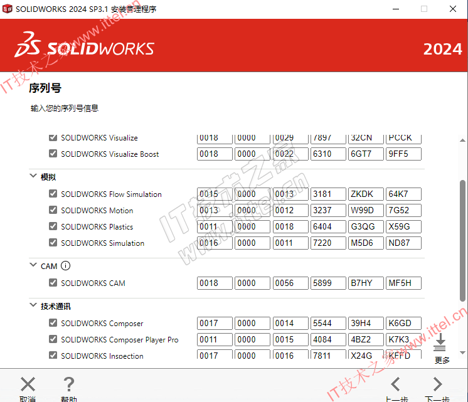Toggle SOLIDWORKS CAM checkbox
468x402 pixels.
coord(53,283)
